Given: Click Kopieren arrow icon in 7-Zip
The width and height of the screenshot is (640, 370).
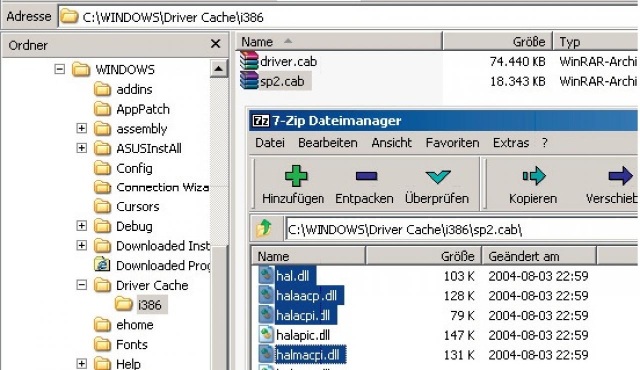Looking at the screenshot, I should (533, 176).
